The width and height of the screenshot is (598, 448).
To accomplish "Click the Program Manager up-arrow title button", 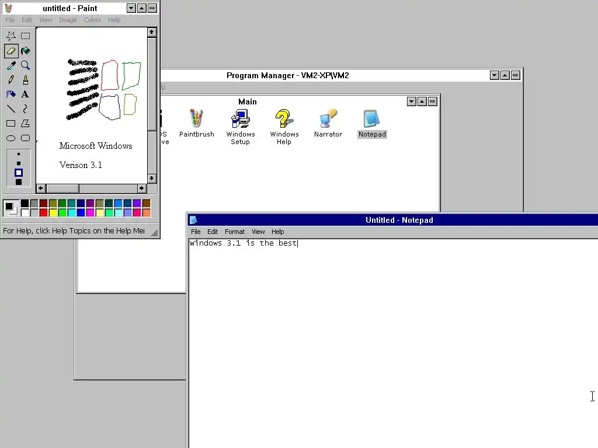I will tap(505, 75).
